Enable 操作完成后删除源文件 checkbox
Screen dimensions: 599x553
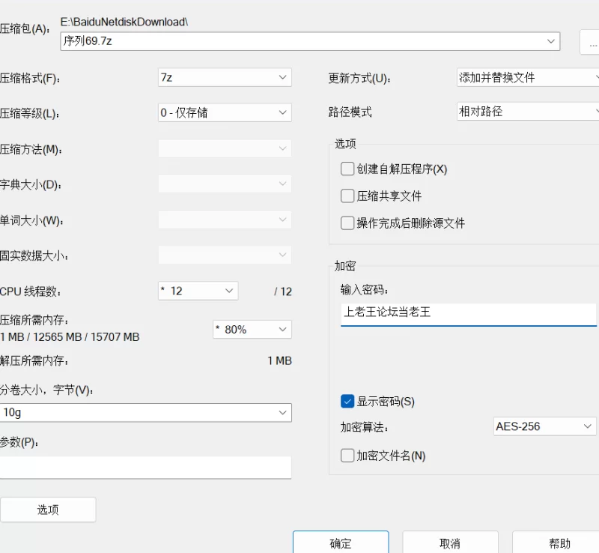(347, 223)
